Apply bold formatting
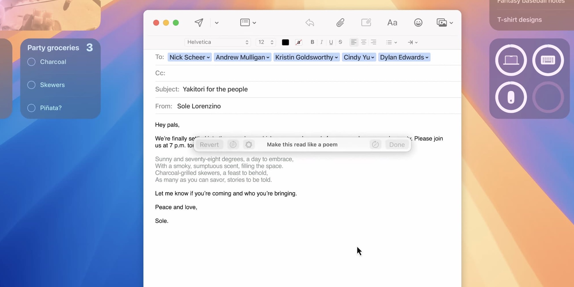574x287 pixels. pos(312,42)
